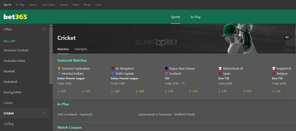Click the Netherlands XI team name
Viewport: 296px width, 131px height.
pos(233,69)
